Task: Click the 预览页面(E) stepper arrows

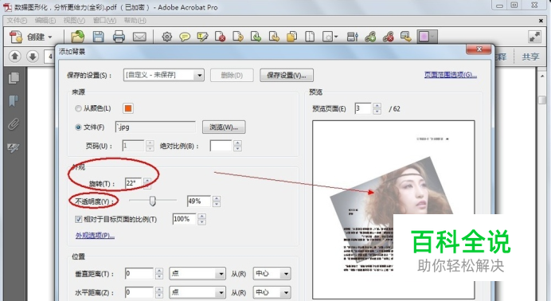Action: pos(377,108)
